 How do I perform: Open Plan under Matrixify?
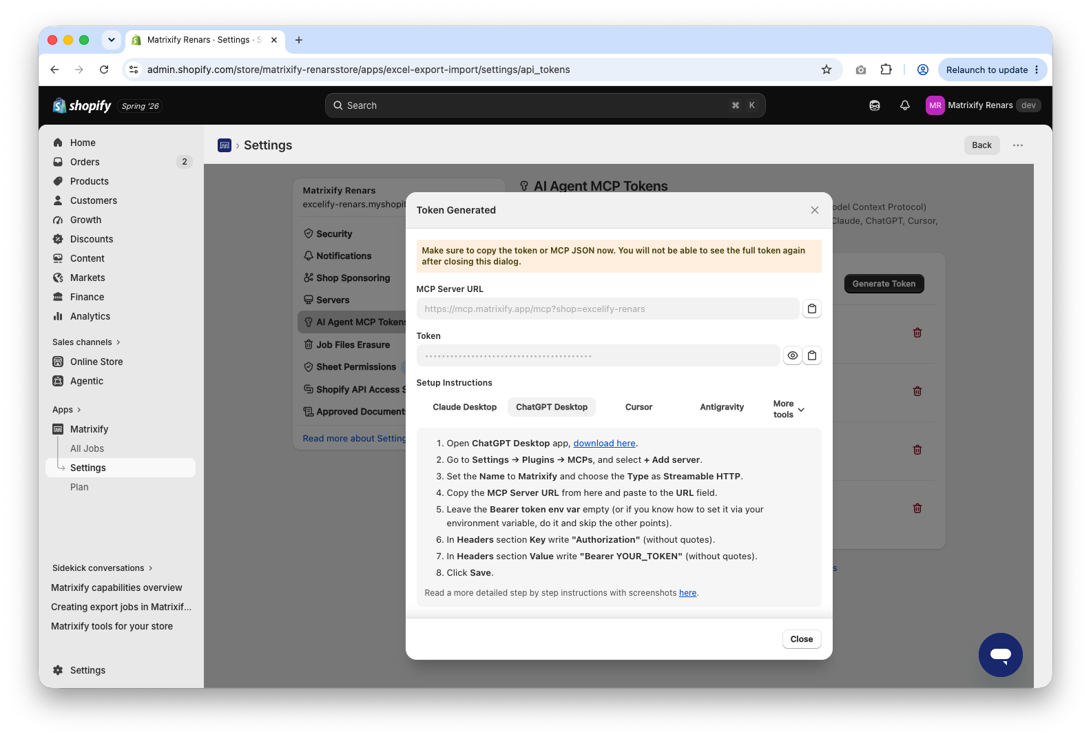coord(79,487)
